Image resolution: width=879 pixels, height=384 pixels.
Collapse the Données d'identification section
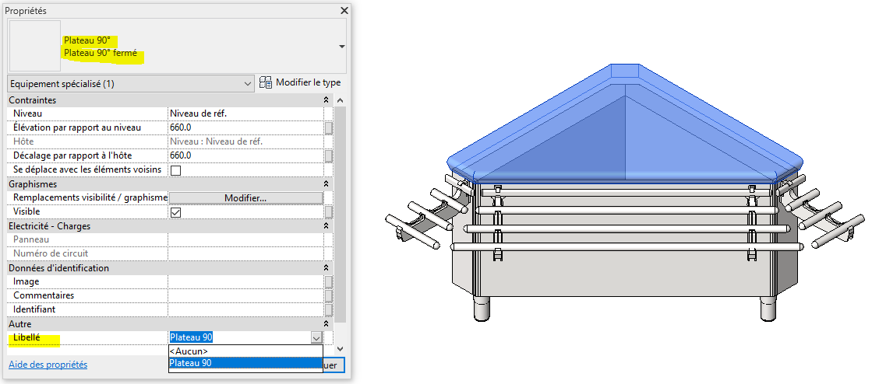point(326,268)
